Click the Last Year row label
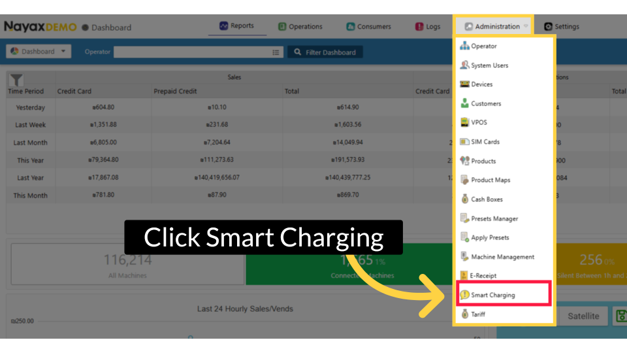This screenshot has height=353, width=627. [31, 178]
